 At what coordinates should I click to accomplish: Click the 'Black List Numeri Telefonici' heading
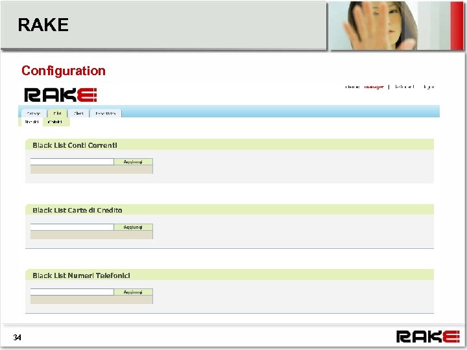pyautogui.click(x=81, y=275)
